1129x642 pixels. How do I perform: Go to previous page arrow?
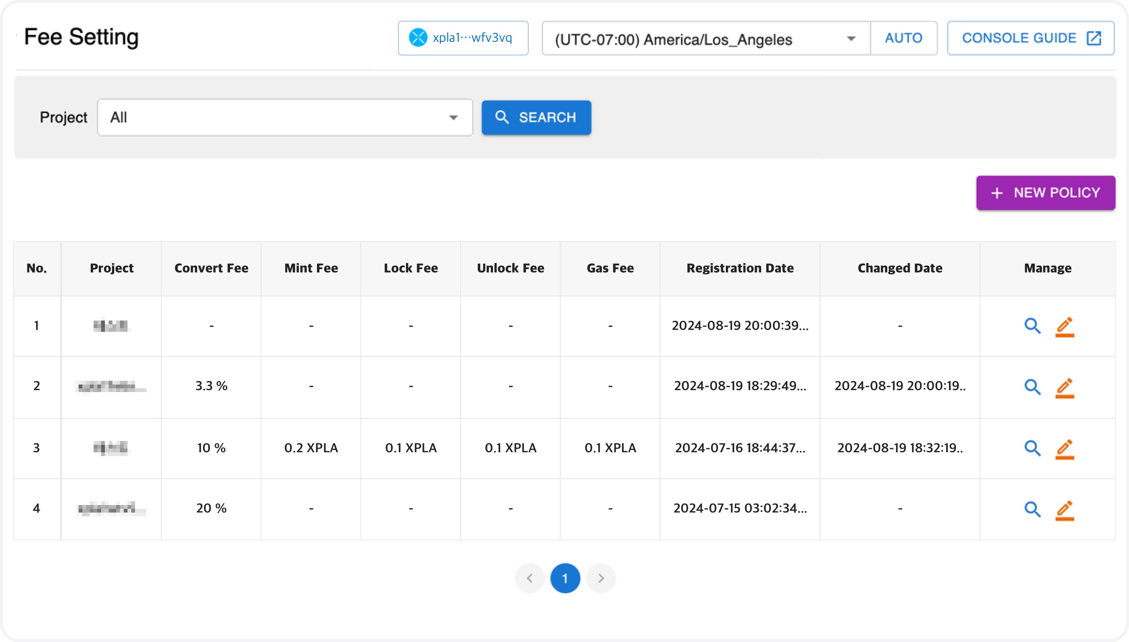[x=530, y=578]
